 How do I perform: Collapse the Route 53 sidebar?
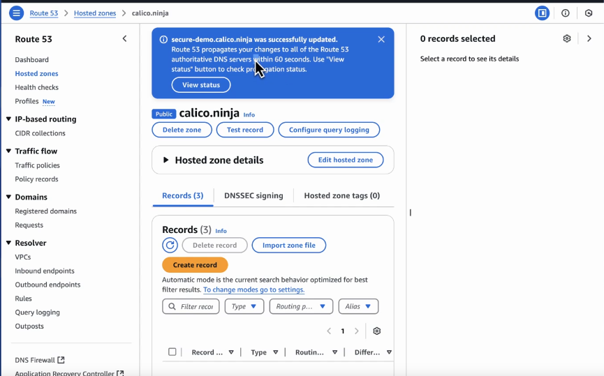pos(124,39)
